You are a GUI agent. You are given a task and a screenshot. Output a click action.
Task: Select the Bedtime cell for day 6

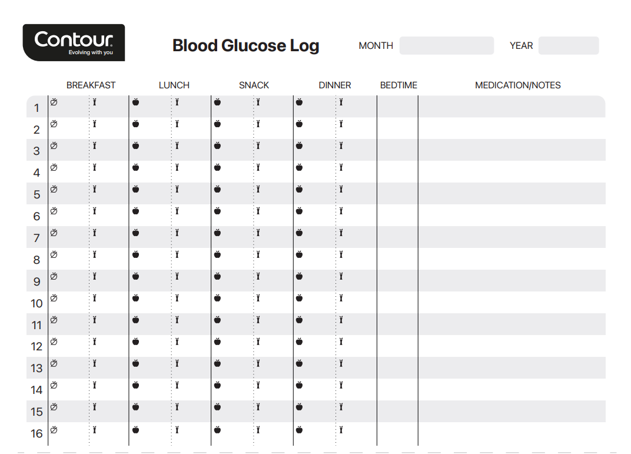[x=397, y=216]
